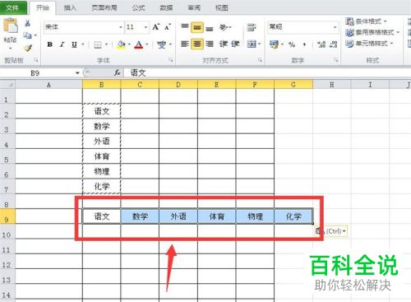The image size is (411, 302).
Task: Click the Paste clipboard icon
Action: pyautogui.click(x=11, y=26)
